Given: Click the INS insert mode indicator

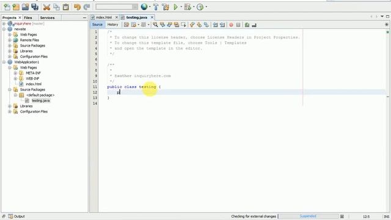Looking at the screenshot, I should point(387,216).
